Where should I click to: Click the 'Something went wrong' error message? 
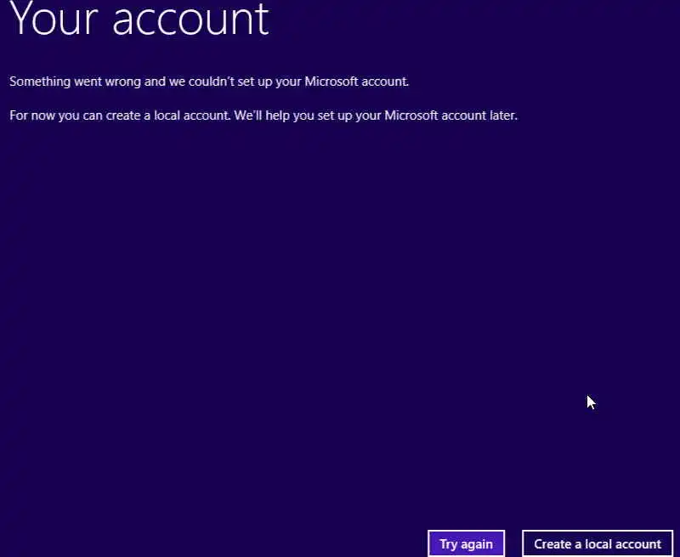coord(209,82)
